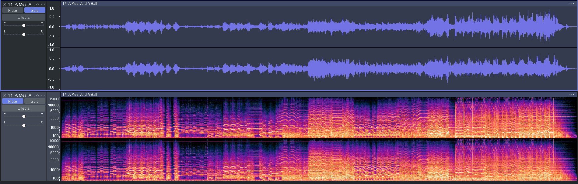This screenshot has width=578, height=184.
Task: Open Effects for the bottom spectrogram track
Action: [23, 109]
